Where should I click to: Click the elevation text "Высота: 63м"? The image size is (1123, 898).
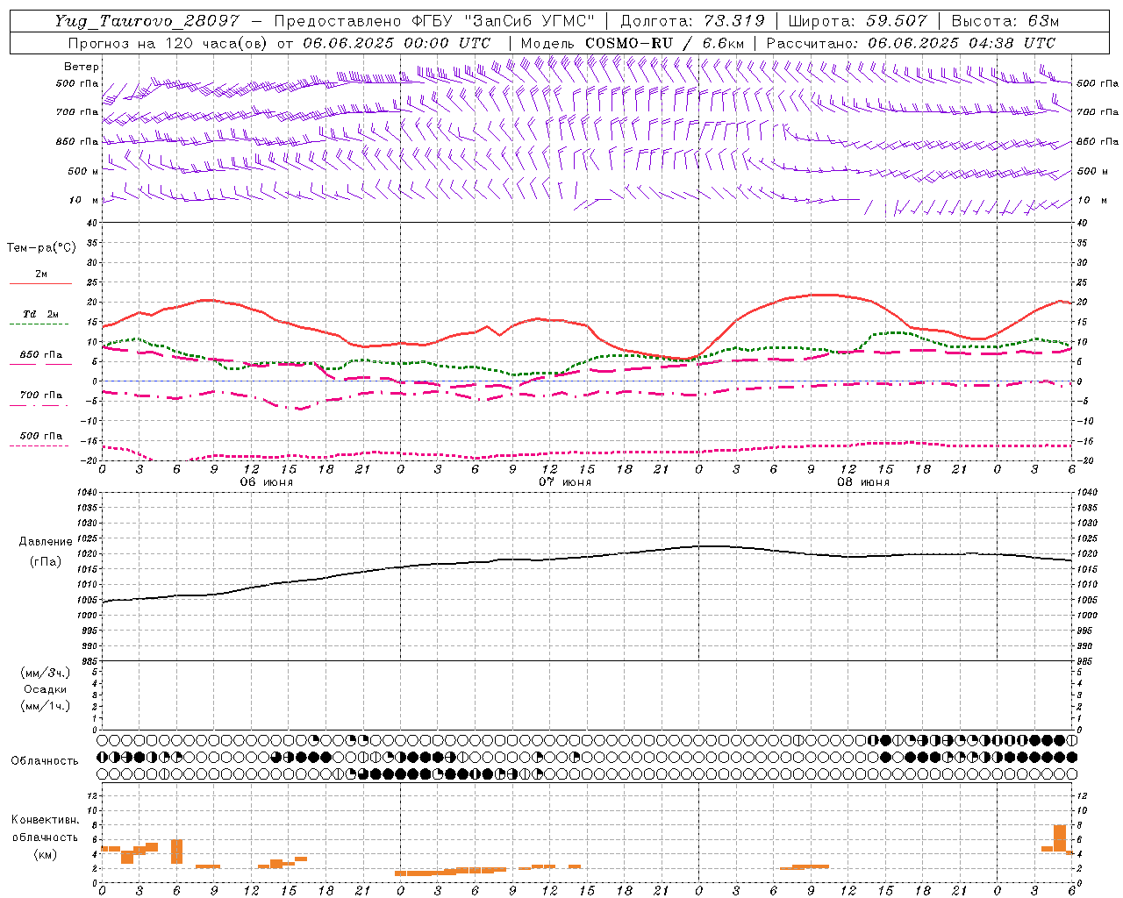point(1005,21)
